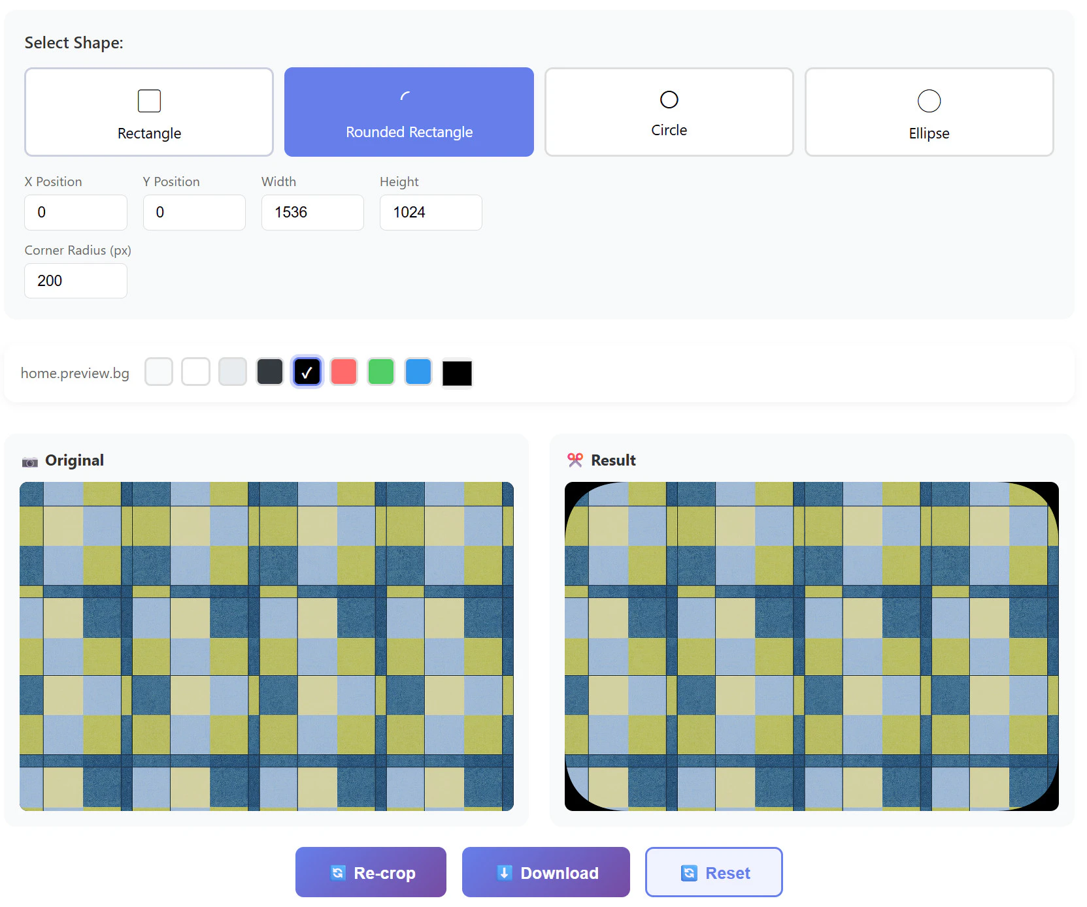The width and height of the screenshot is (1087, 907).
Task: Click the Reset button
Action: pos(714,872)
